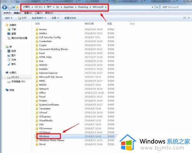192x153 pixels.
Task: Click the 文档 library icon
Action: 9,60
